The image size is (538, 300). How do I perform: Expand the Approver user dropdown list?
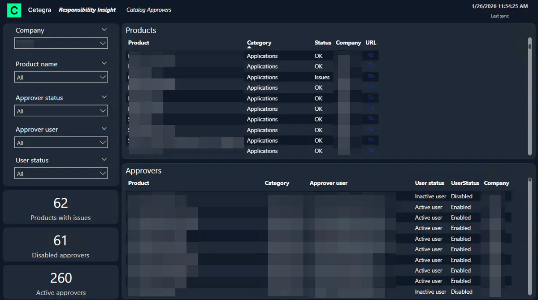(x=61, y=143)
